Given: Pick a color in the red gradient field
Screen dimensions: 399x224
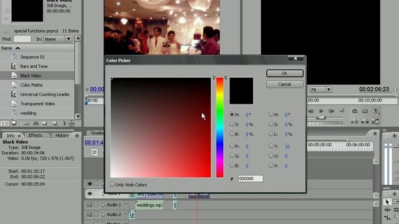Looking at the screenshot, I should (x=161, y=128).
